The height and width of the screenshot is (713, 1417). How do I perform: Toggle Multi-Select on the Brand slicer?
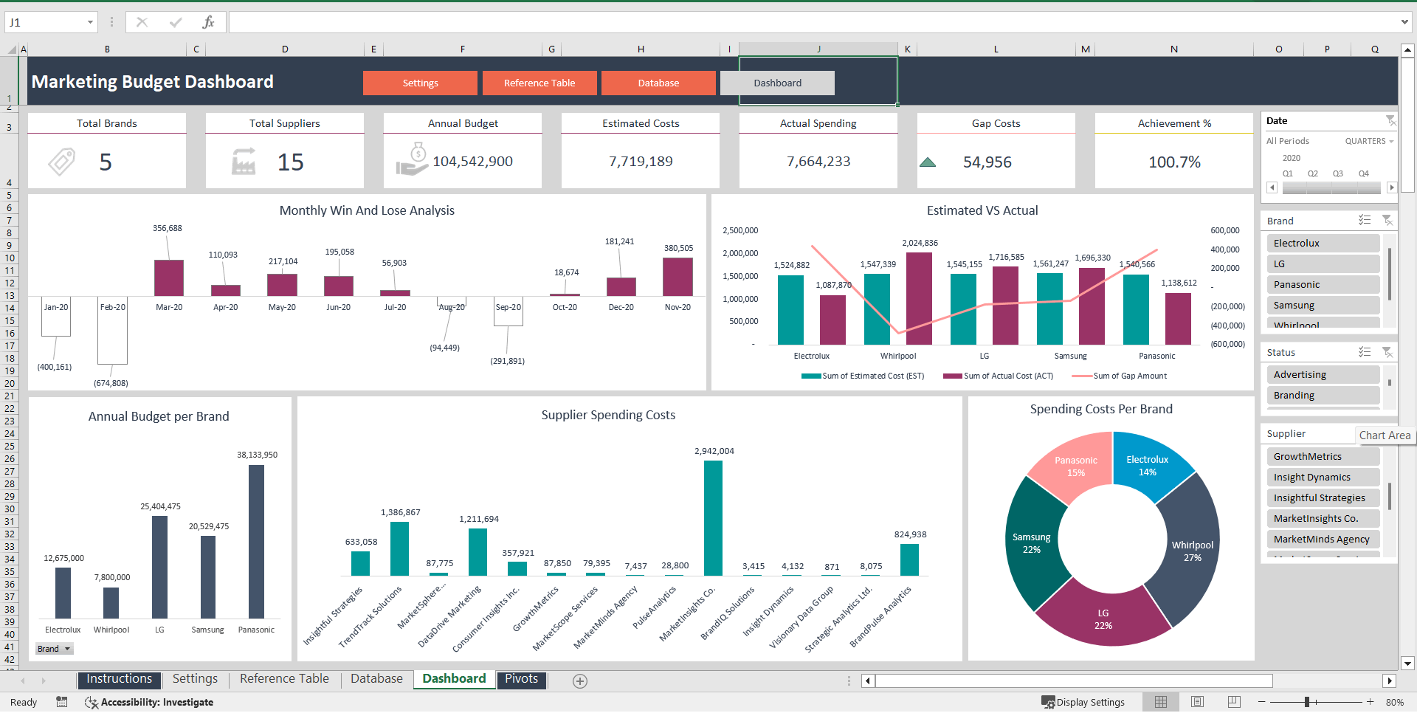[x=1365, y=220]
